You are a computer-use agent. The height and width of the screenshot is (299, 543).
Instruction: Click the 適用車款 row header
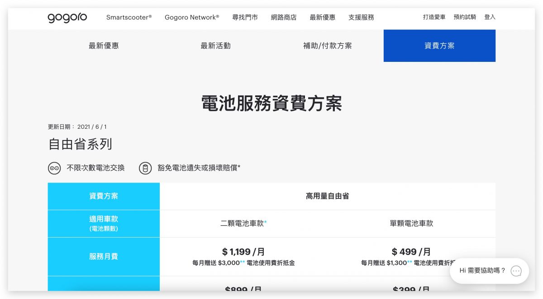click(x=104, y=224)
